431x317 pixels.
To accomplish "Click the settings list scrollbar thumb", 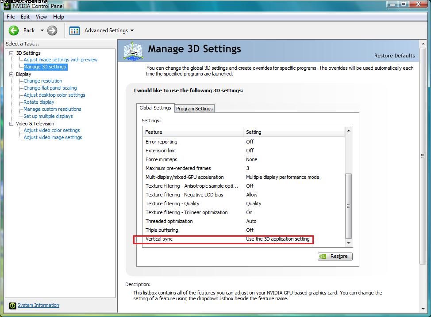I will coord(349,206).
